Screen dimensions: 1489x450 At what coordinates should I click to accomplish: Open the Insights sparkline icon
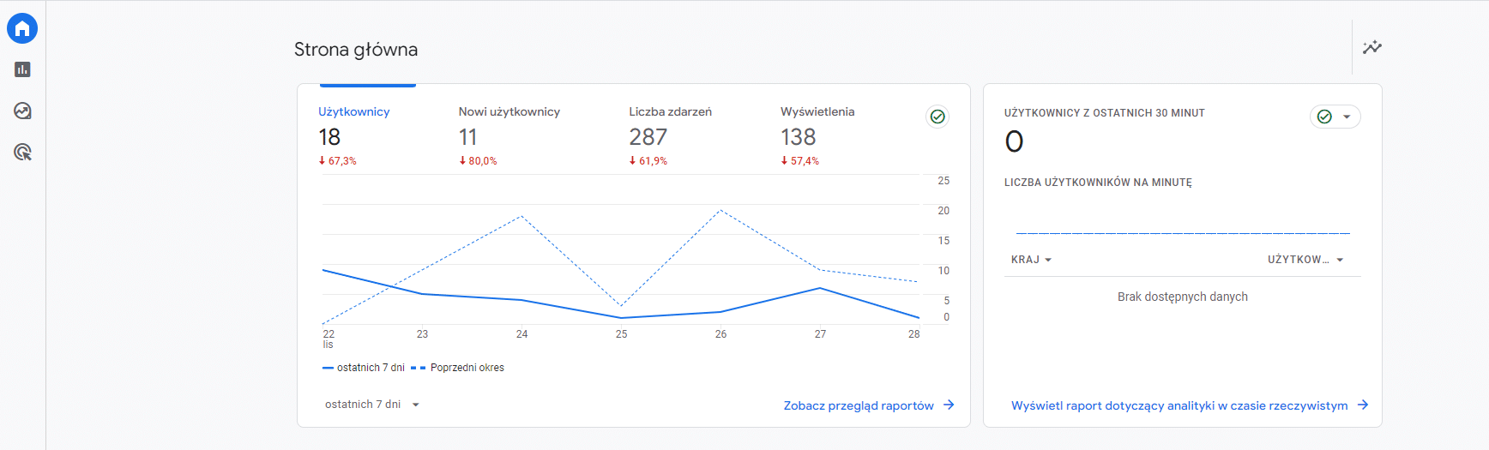click(x=1372, y=47)
